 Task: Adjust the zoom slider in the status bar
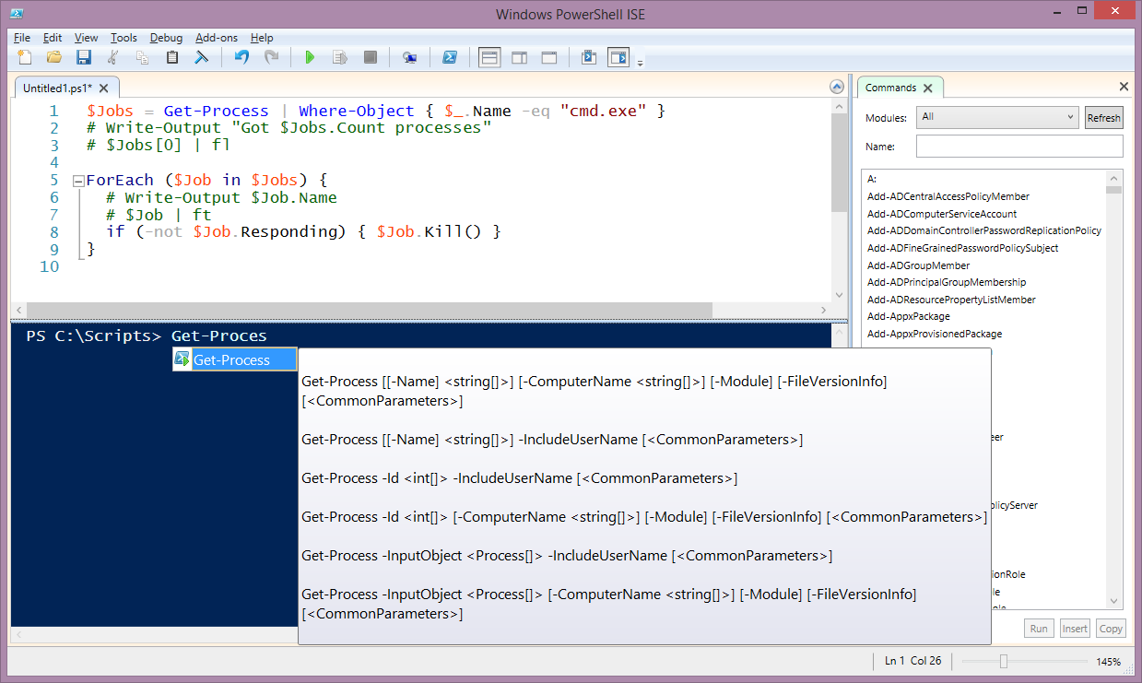[x=1004, y=661]
